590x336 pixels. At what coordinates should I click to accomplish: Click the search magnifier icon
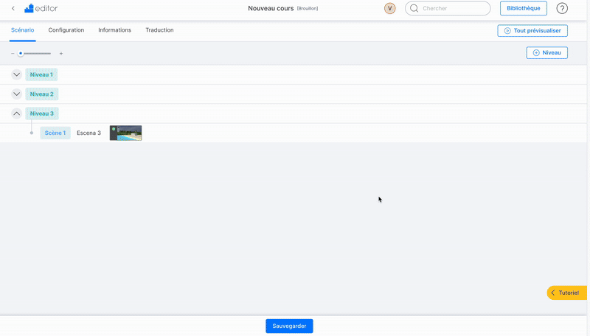click(414, 9)
